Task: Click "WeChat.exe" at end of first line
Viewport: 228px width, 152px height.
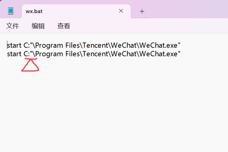Action: (158, 45)
